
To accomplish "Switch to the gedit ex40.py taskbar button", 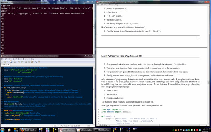I will pos(84,130).
